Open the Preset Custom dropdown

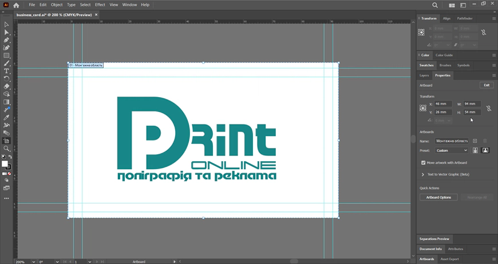451,150
